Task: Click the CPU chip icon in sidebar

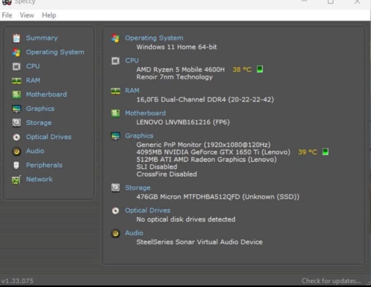Action: coord(16,66)
